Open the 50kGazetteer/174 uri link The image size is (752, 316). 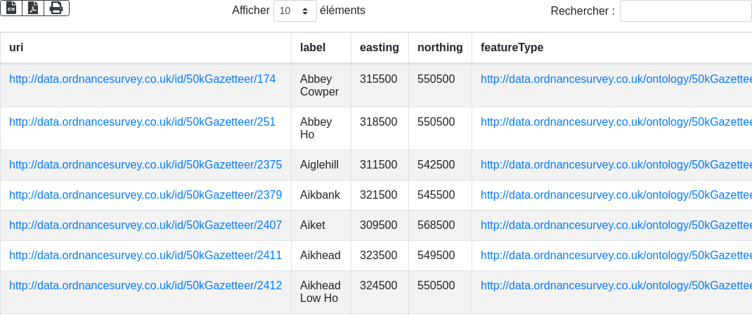click(x=142, y=79)
